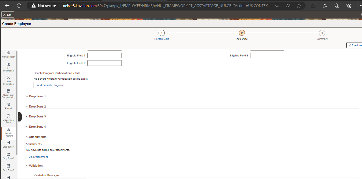Open the browser Favorites list
The image size is (362, 179).
click(325, 5)
